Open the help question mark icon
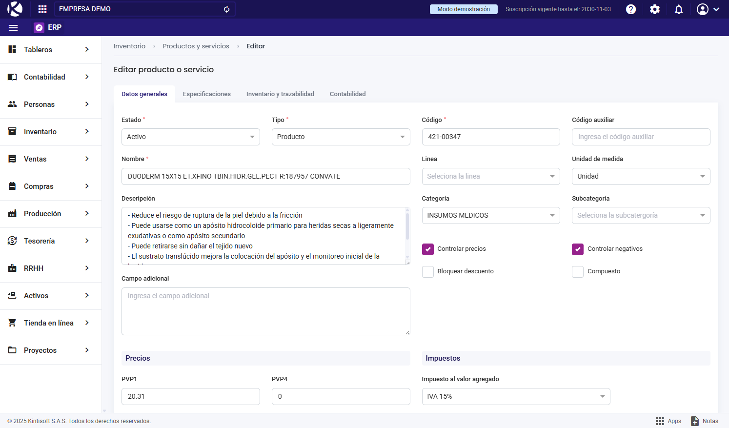This screenshot has width=729, height=428. point(631,9)
